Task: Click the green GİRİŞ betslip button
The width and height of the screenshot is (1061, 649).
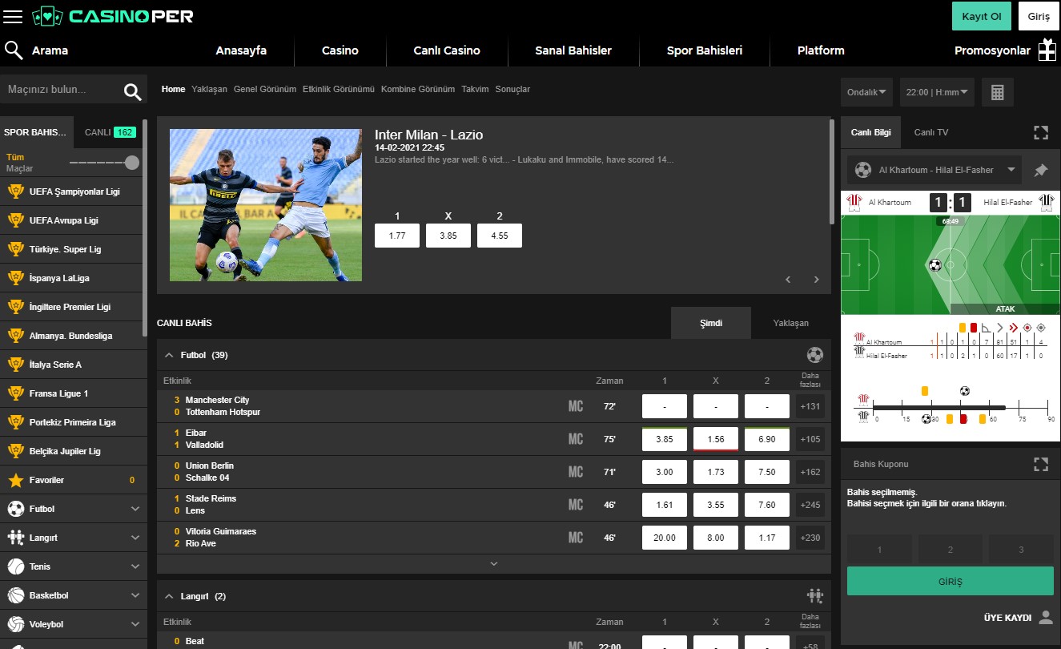Action: (950, 581)
